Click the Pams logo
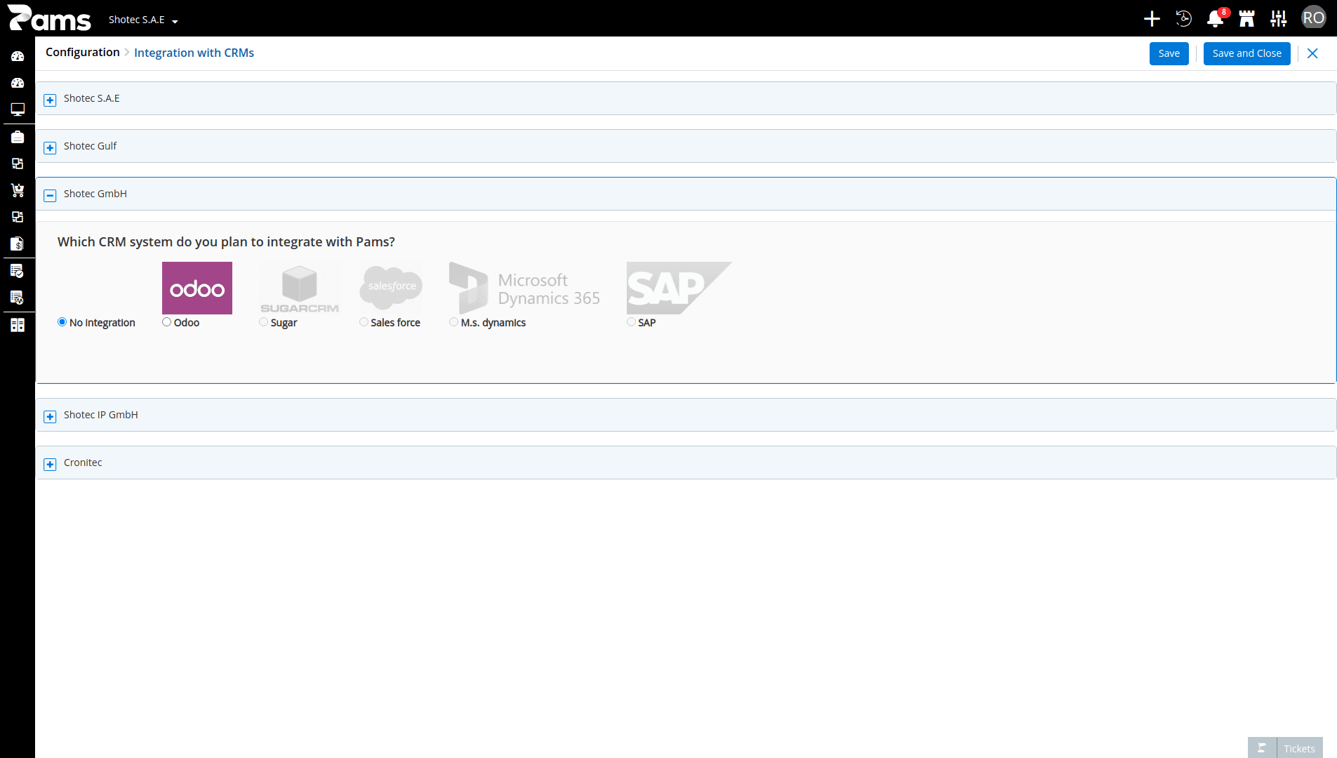1337x758 pixels. pos(49,18)
